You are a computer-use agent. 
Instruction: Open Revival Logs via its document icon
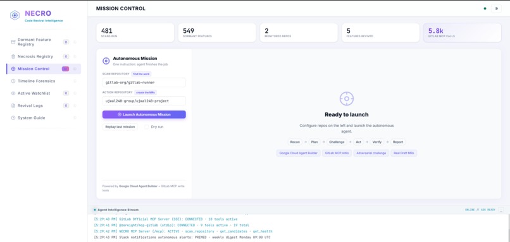tap(13, 106)
